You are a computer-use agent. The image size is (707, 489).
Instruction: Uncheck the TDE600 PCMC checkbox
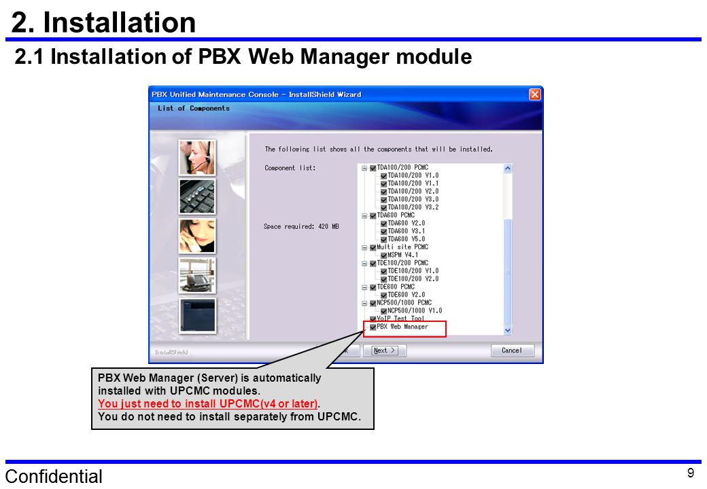[373, 287]
